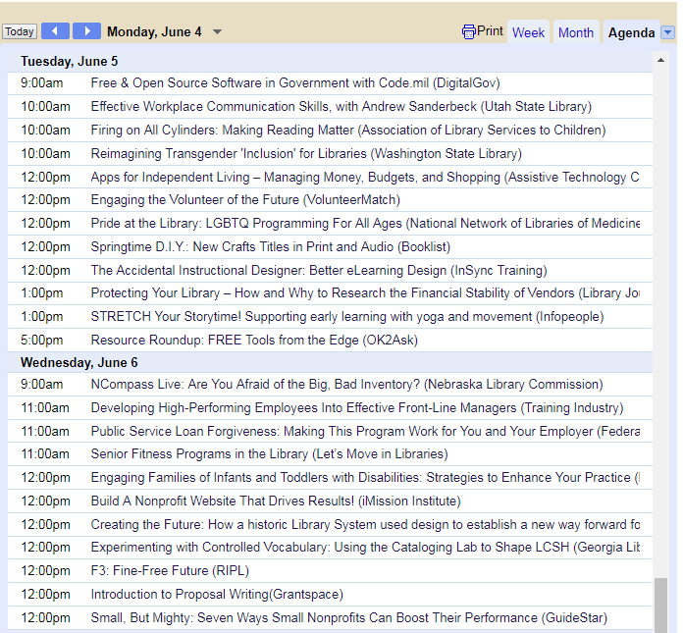Open Introduction to Proposal Writing(Grantspace) event

point(217,594)
